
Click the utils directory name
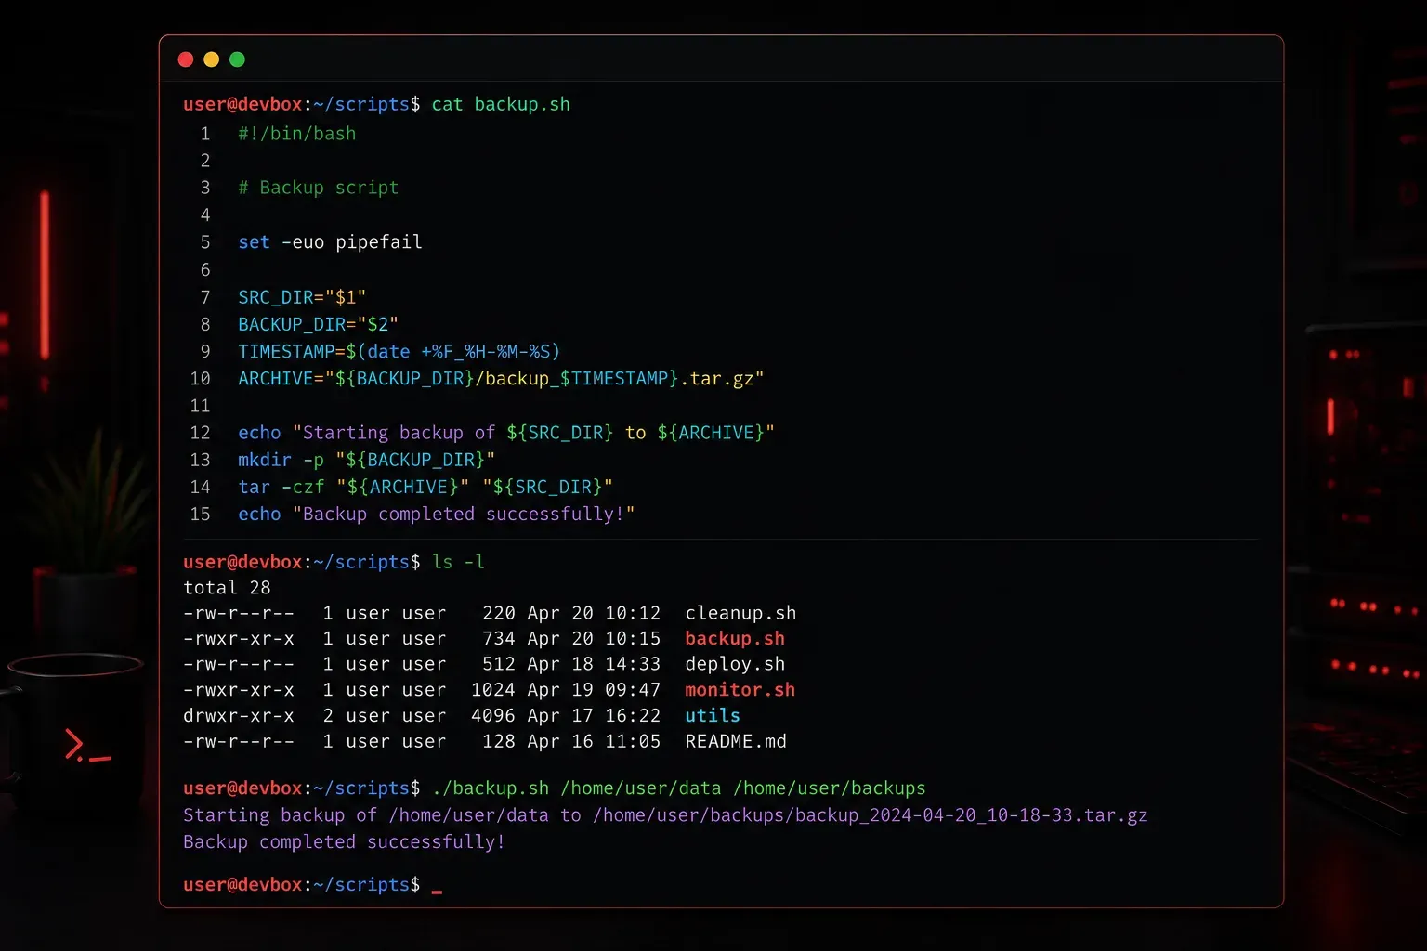coord(713,716)
